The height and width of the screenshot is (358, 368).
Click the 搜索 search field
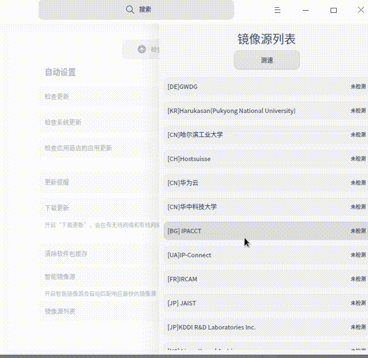click(136, 10)
